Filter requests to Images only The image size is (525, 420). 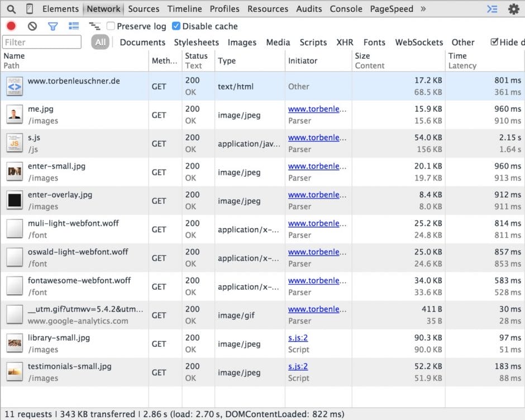242,42
